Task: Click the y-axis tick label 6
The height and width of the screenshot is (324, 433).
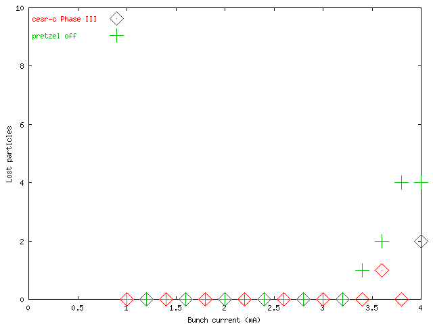Action: coord(22,124)
